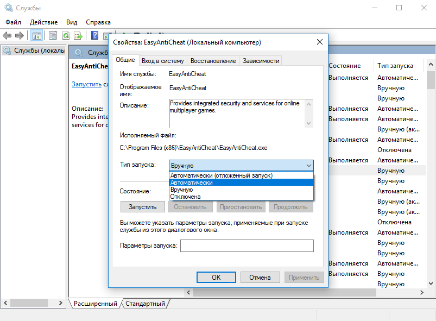The height and width of the screenshot is (321, 436).
Task: Toggle the show/hide console tree icon
Action: pos(36,35)
